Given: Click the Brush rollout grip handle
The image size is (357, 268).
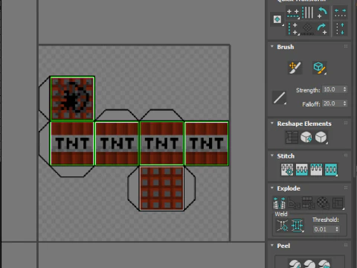Looking at the screenshot, I should tap(346, 46).
